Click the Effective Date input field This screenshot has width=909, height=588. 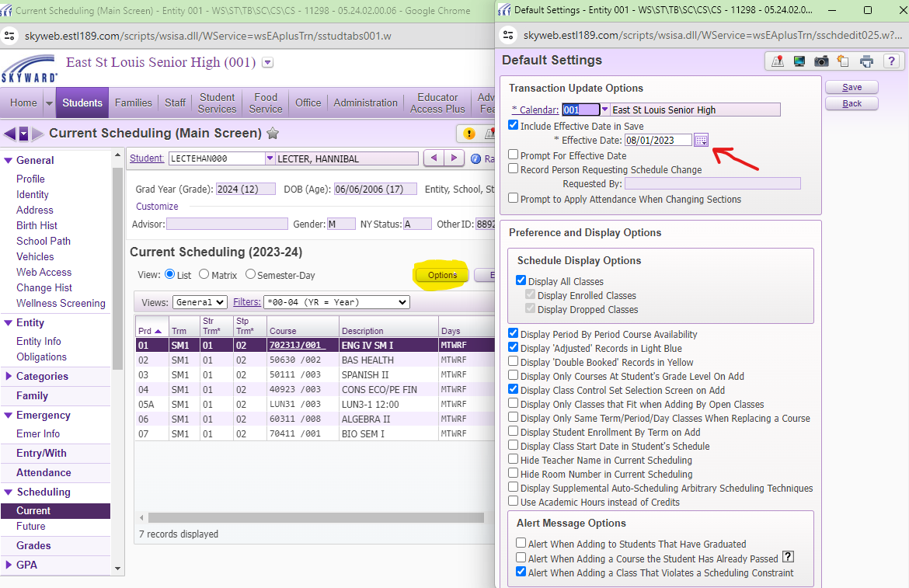[657, 140]
